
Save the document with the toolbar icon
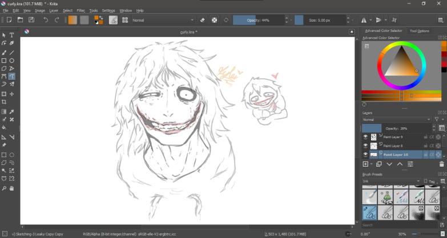click(x=31, y=20)
